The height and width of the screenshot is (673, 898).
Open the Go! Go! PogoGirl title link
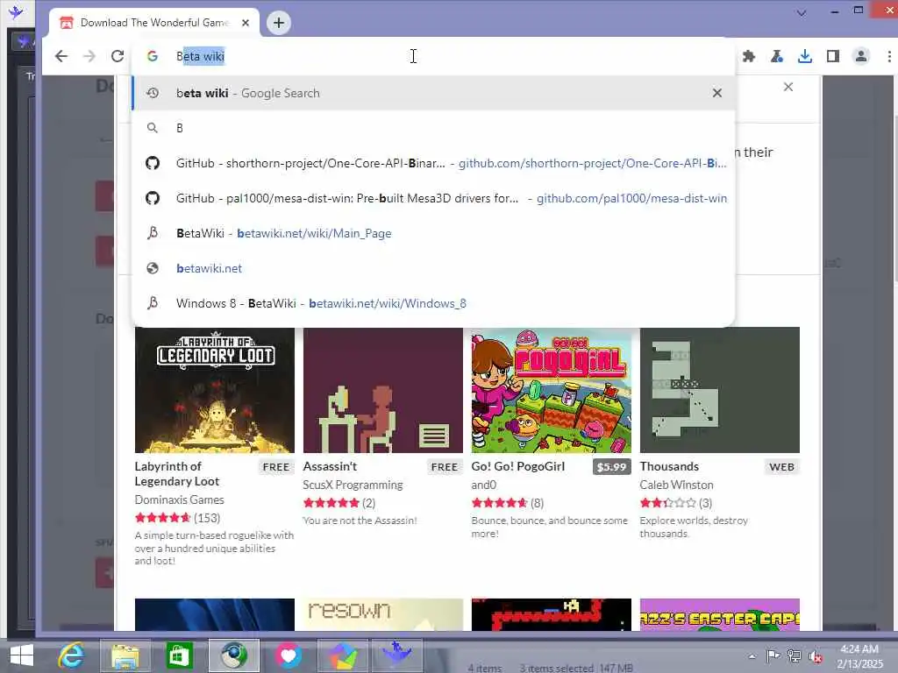[518, 466]
